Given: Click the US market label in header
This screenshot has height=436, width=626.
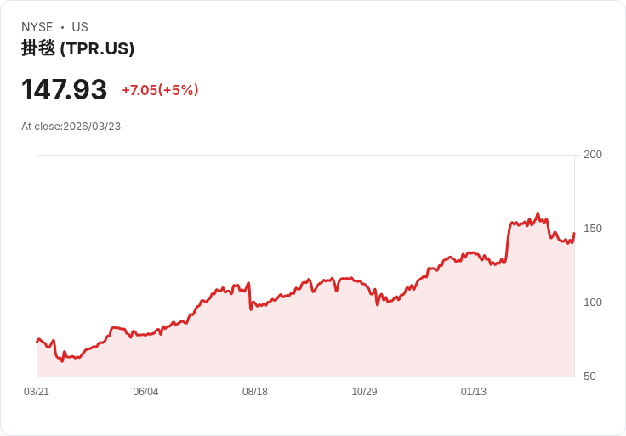Looking at the screenshot, I should (80, 27).
